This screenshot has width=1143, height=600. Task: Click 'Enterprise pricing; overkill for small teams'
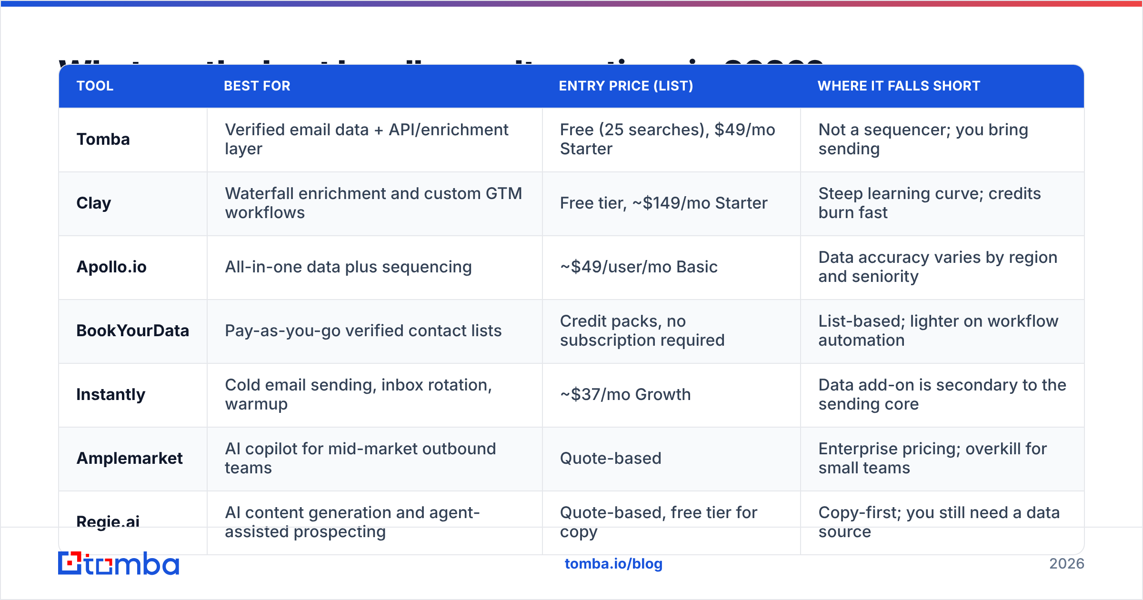tap(932, 458)
